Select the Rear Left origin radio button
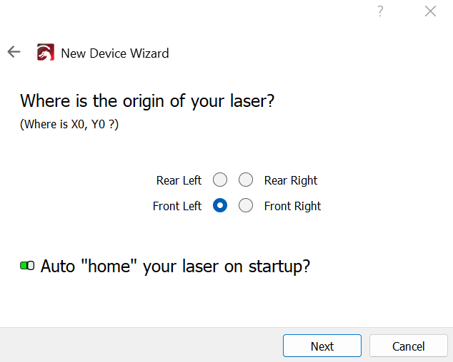This screenshot has width=453, height=362. pos(220,180)
